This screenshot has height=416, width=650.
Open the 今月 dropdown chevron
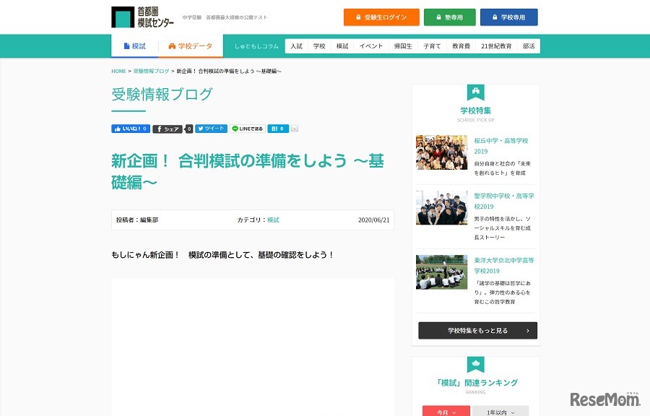pyautogui.click(x=454, y=412)
